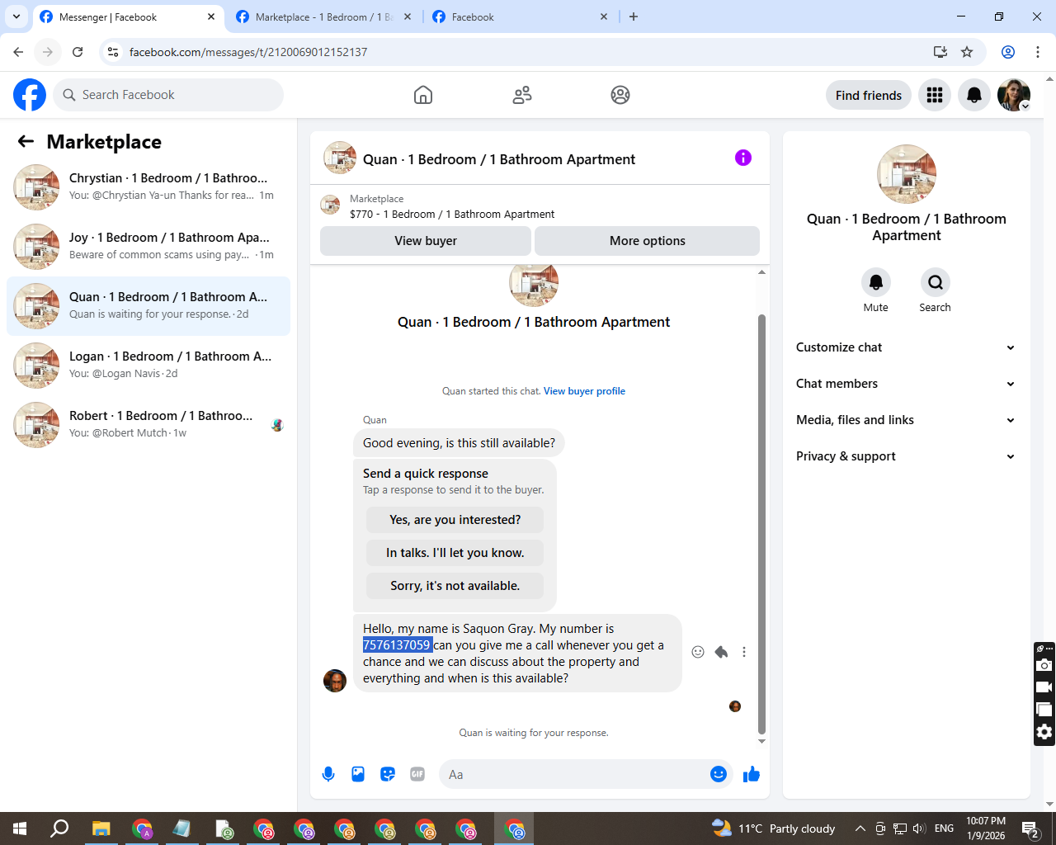Open Windows Start menu
The width and height of the screenshot is (1056, 845).
[x=20, y=828]
